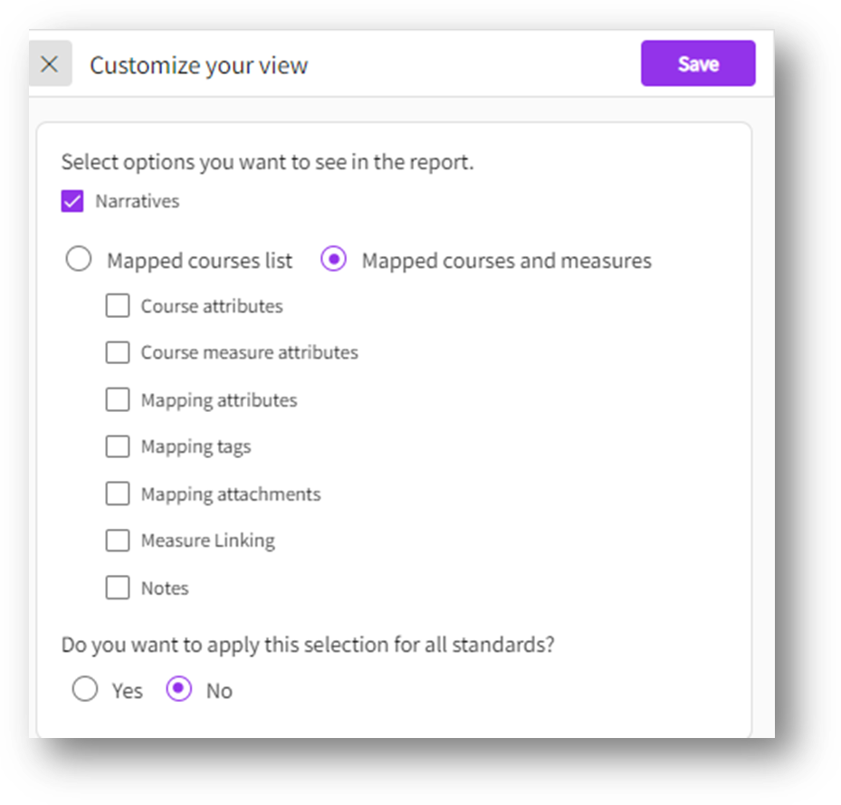
Task: Tick the Course measure attributes checkbox
Action: 118,352
